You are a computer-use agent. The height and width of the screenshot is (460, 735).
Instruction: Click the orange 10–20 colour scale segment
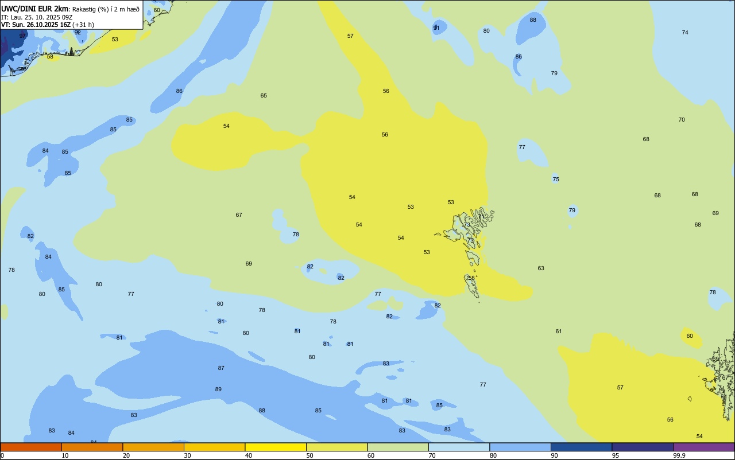tap(92, 447)
